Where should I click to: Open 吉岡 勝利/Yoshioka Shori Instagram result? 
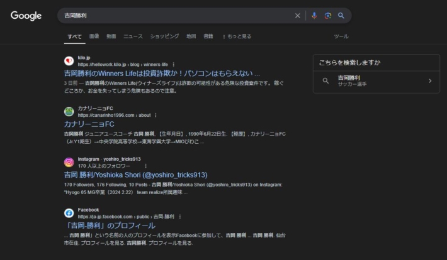(136, 175)
